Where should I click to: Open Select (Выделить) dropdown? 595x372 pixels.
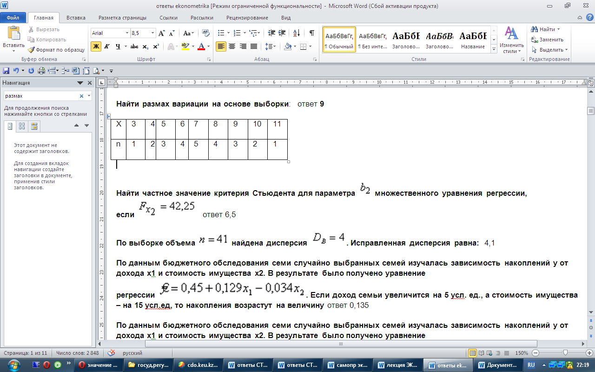[x=549, y=50]
